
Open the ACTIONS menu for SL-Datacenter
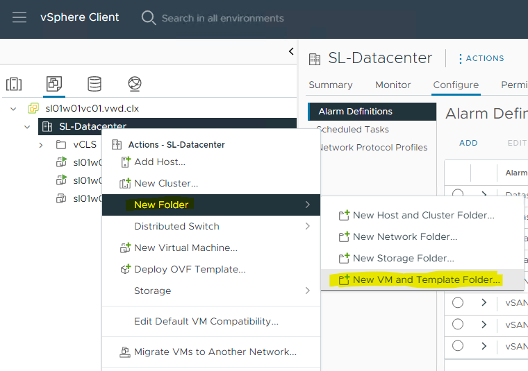tap(481, 58)
